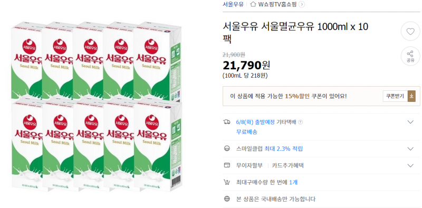
Task: Click the heart wishlist icon
Action: click(x=410, y=32)
